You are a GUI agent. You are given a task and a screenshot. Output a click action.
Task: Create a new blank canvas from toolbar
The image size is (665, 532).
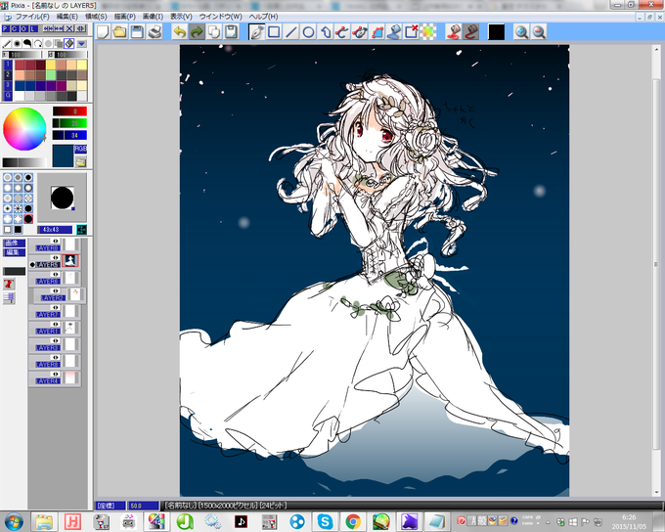coord(103,32)
